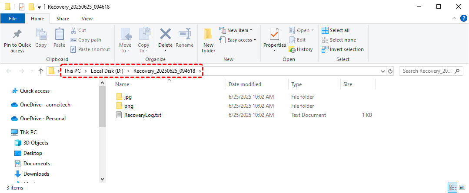Click Select all in the ribbon

click(x=336, y=30)
